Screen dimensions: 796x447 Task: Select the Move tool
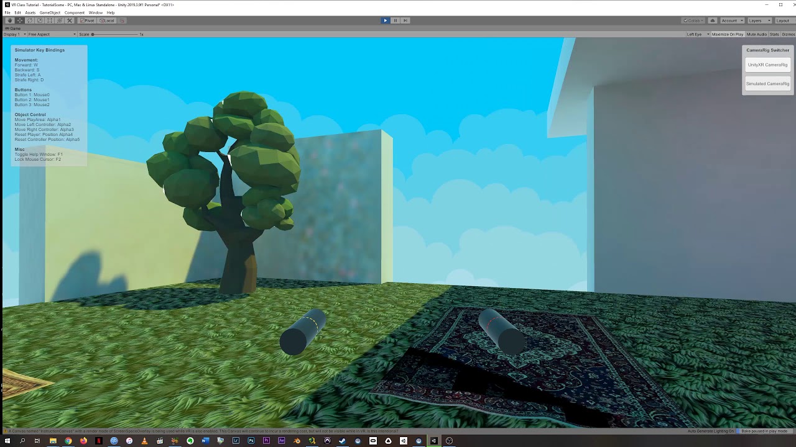click(19, 20)
